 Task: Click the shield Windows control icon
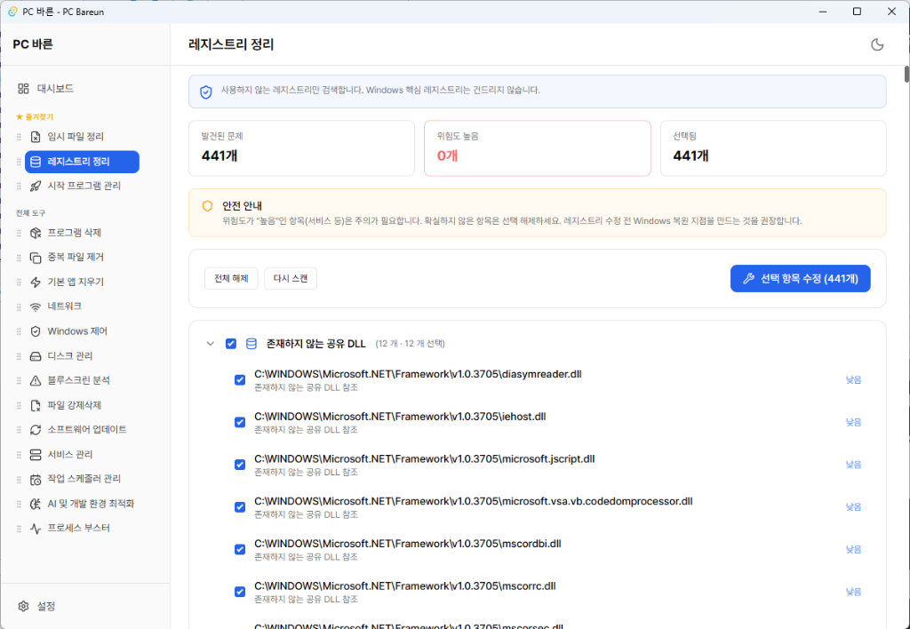pos(36,331)
